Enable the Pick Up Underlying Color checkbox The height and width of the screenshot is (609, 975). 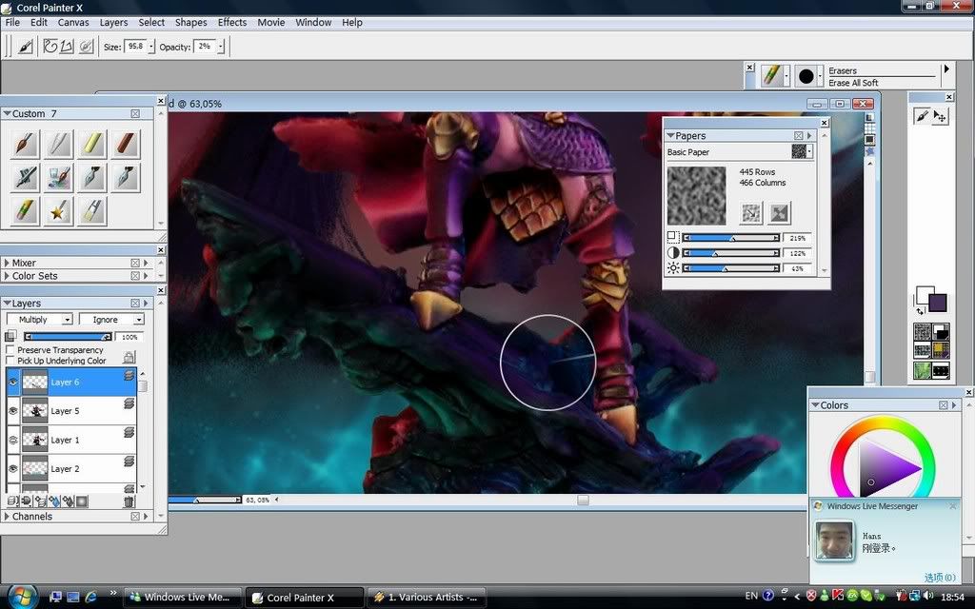tap(10, 361)
